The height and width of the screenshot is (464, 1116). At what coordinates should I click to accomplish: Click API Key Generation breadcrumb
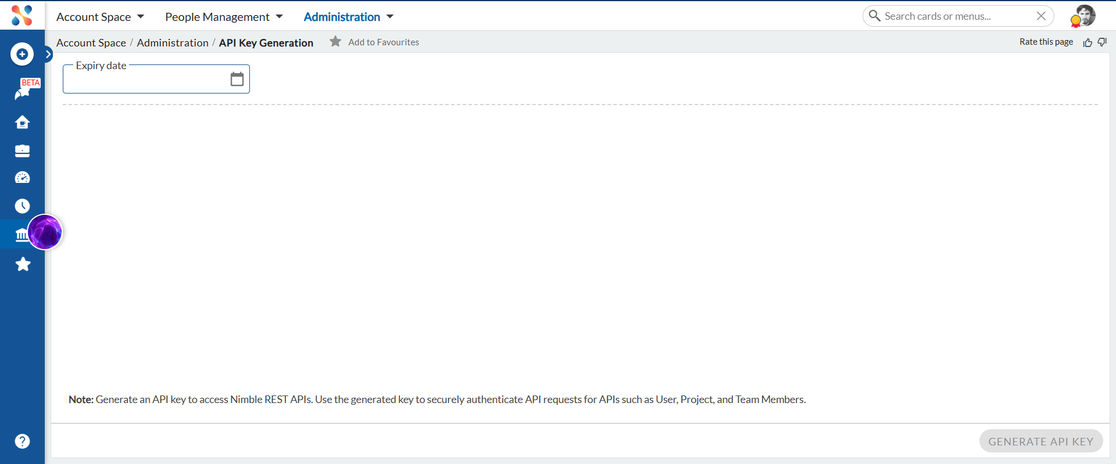tap(266, 43)
